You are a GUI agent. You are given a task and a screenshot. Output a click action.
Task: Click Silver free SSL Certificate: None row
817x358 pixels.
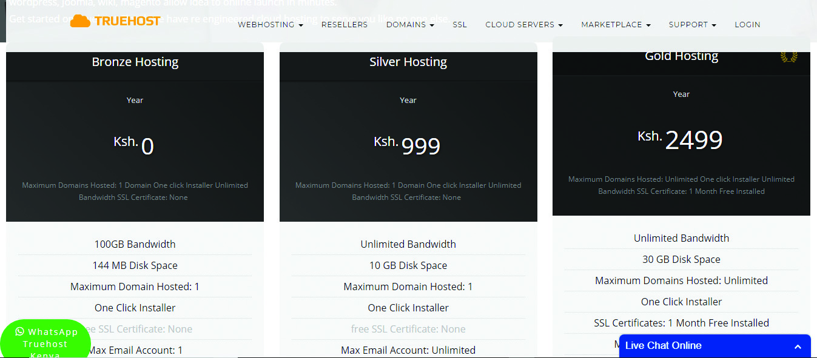click(408, 329)
